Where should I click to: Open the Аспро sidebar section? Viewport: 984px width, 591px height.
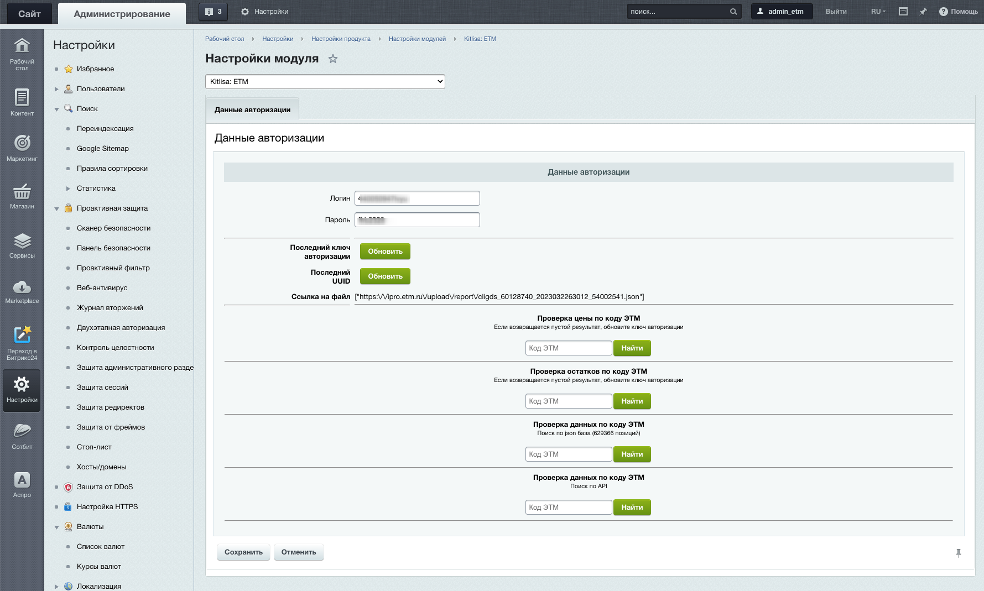click(x=22, y=485)
